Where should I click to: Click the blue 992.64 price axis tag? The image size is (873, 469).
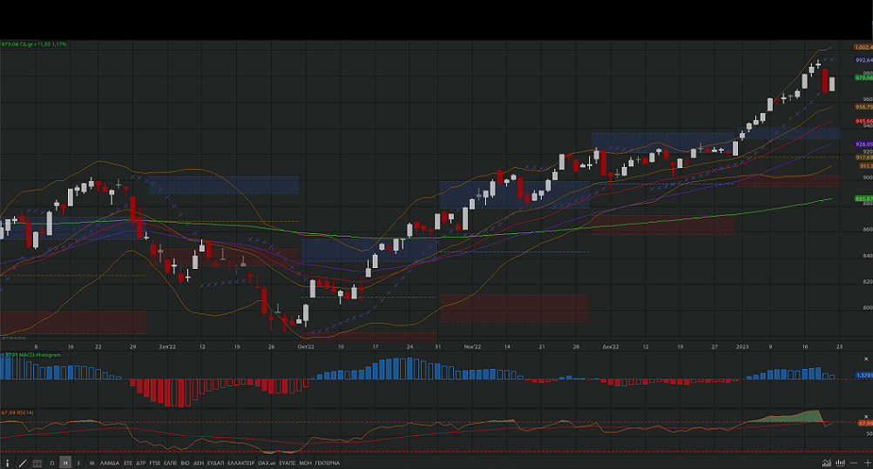pyautogui.click(x=863, y=60)
